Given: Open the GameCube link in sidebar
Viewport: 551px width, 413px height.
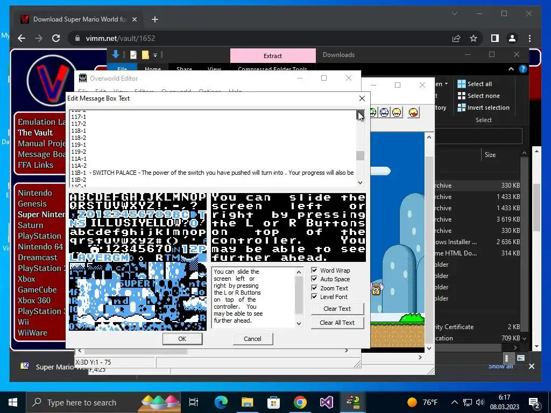Looking at the screenshot, I should [37, 290].
